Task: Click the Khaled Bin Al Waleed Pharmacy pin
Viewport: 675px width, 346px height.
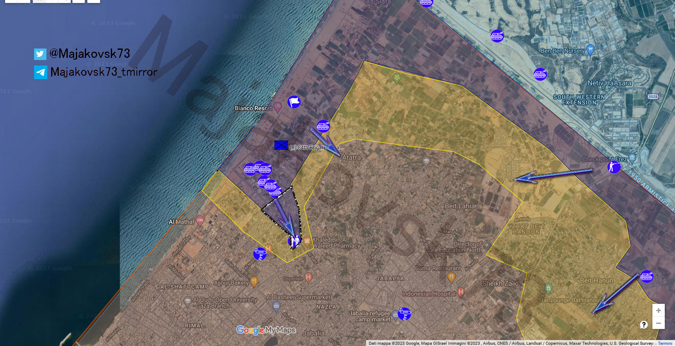Action: coord(307,242)
